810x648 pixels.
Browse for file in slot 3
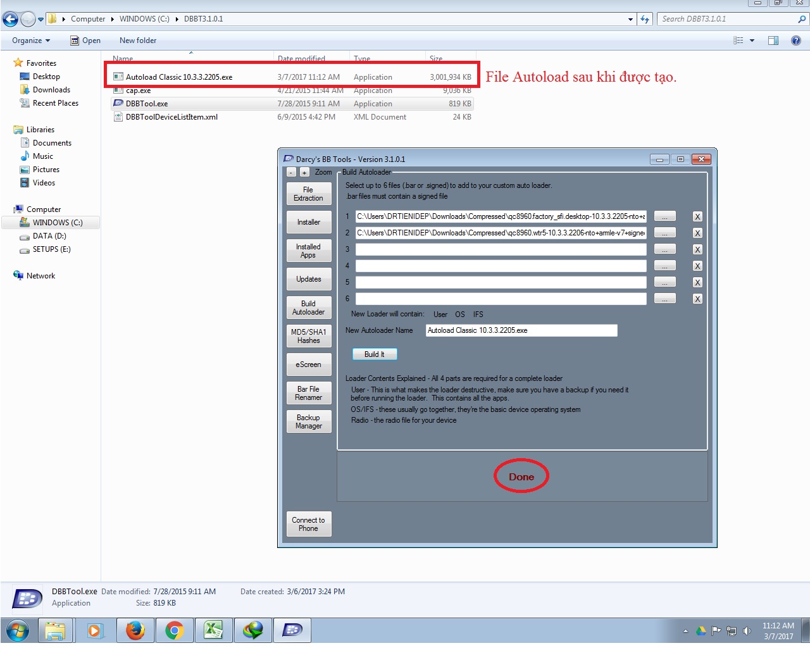(x=664, y=249)
